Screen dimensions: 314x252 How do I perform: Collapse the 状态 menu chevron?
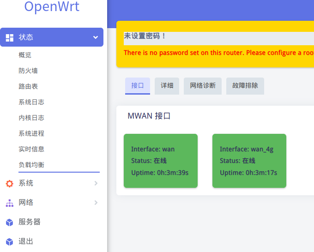[x=96, y=37]
